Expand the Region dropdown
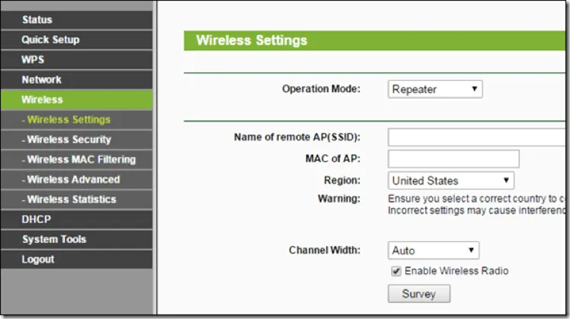The height and width of the screenshot is (319, 570). coord(450,180)
